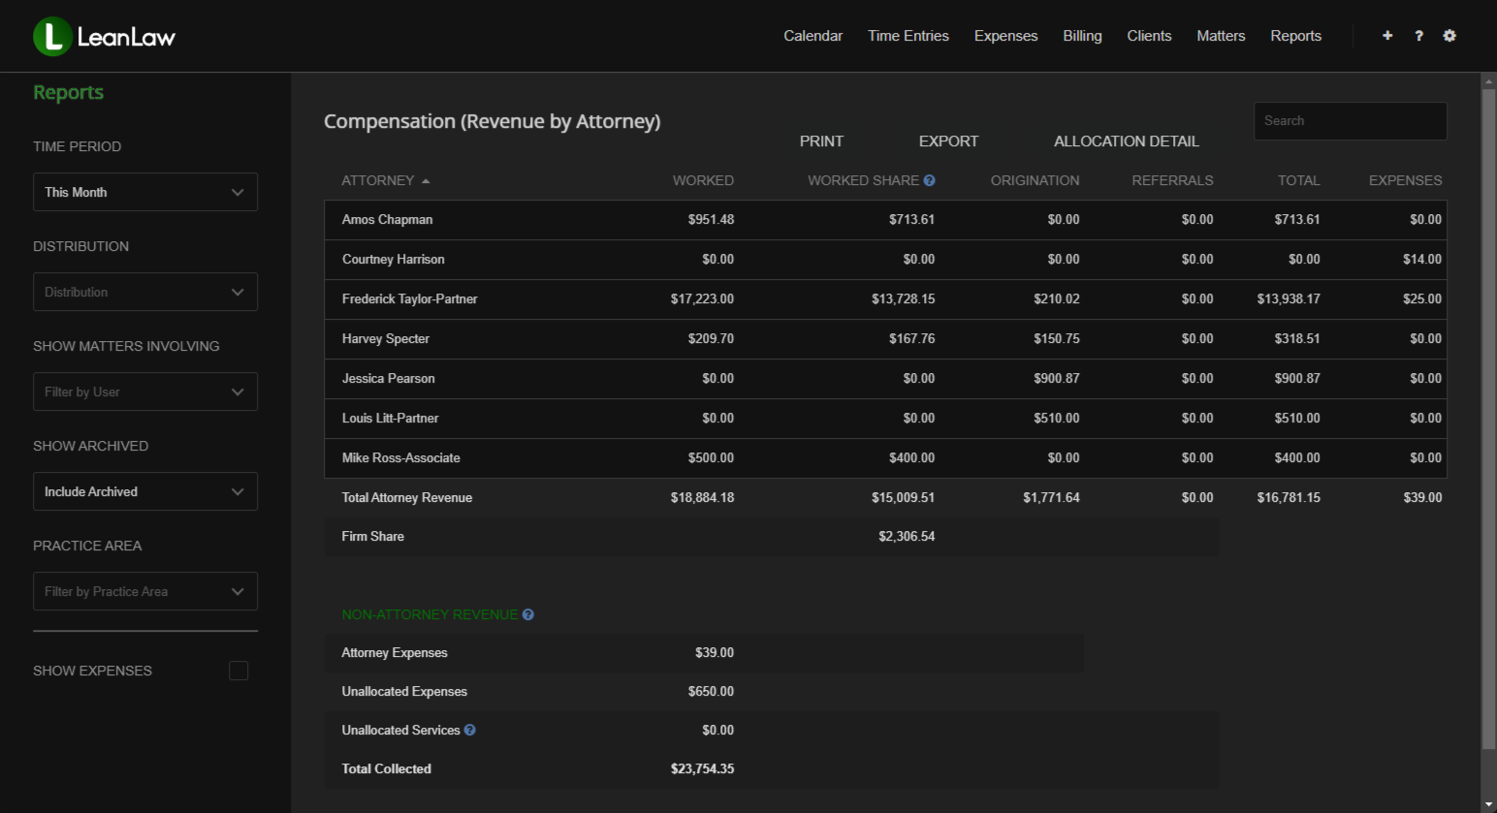
Task: Click the LeanLaw logo
Action: [x=105, y=37]
